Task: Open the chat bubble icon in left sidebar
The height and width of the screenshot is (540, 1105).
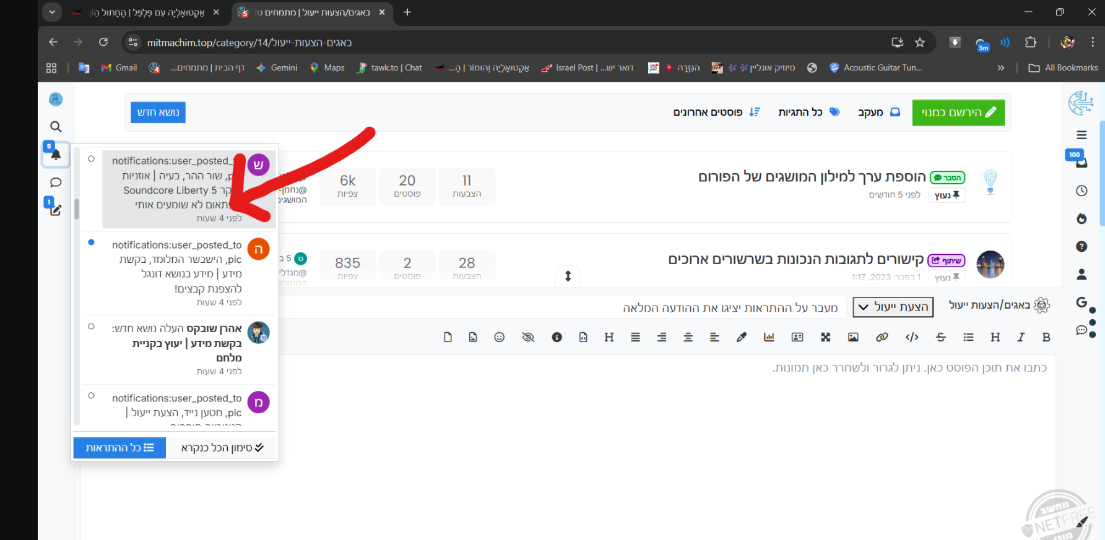Action: pyautogui.click(x=56, y=182)
